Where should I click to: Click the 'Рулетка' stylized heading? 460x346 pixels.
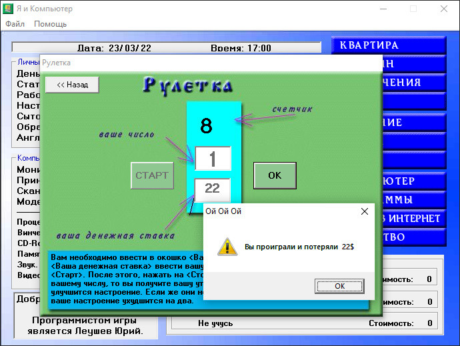tap(188, 86)
